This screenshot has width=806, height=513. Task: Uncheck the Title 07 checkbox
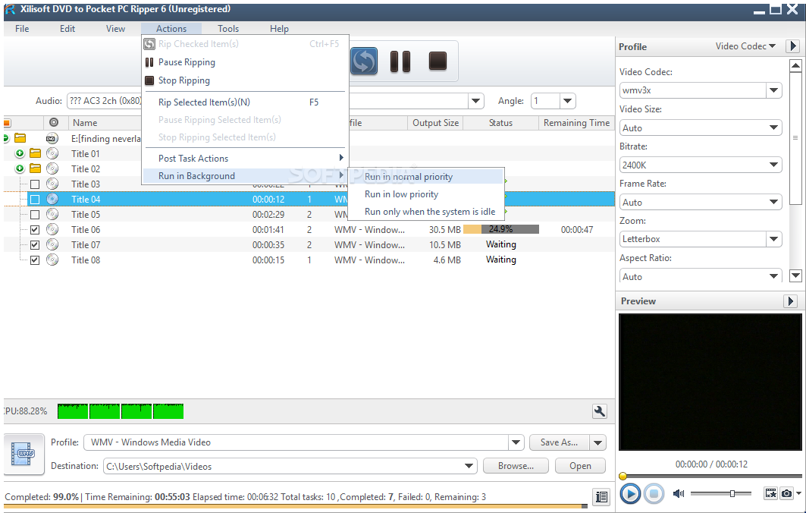35,245
